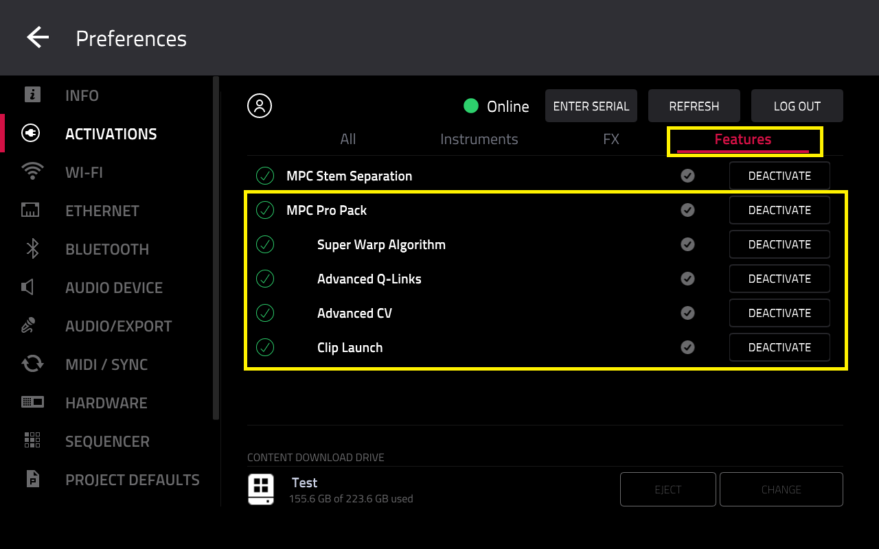Toggle gray checkmark for MPC Stem Separation
Image resolution: width=879 pixels, height=549 pixels.
pos(687,176)
